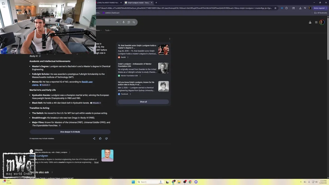This screenshot has height=185, width=329.
Task: Open options for the Facebook source
Action: [x=130, y=94]
